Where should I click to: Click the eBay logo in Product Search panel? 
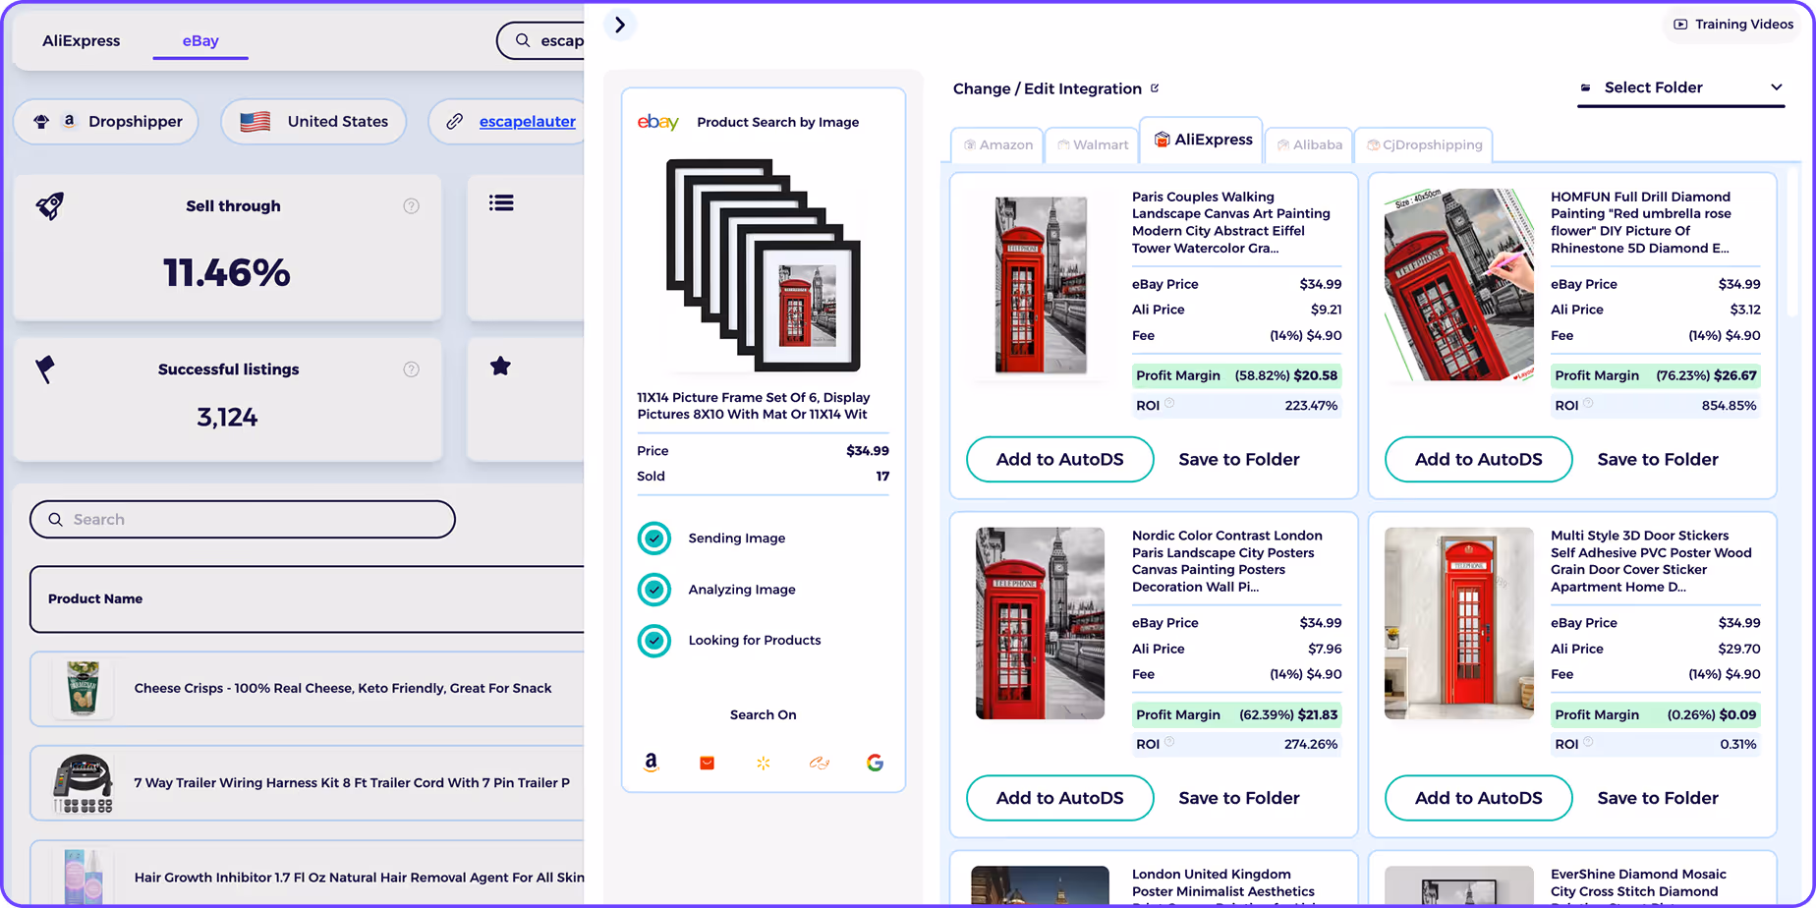(658, 122)
